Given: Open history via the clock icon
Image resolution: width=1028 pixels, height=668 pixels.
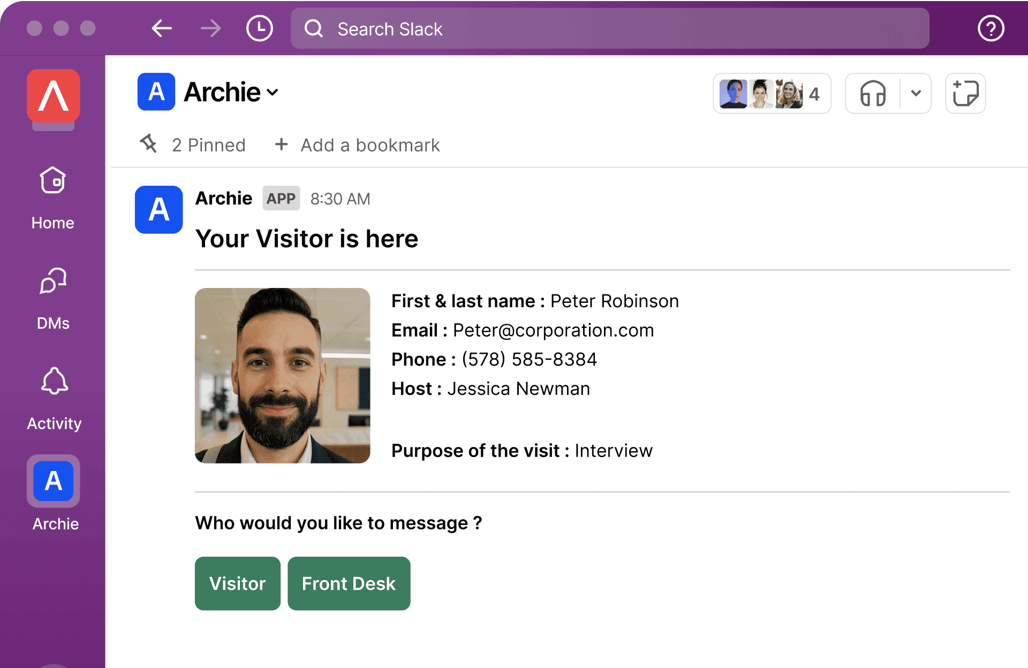Looking at the screenshot, I should click(x=259, y=28).
